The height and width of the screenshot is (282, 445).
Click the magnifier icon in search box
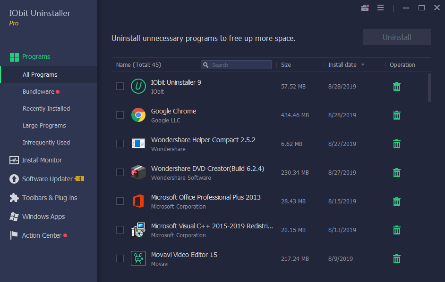[x=206, y=65]
